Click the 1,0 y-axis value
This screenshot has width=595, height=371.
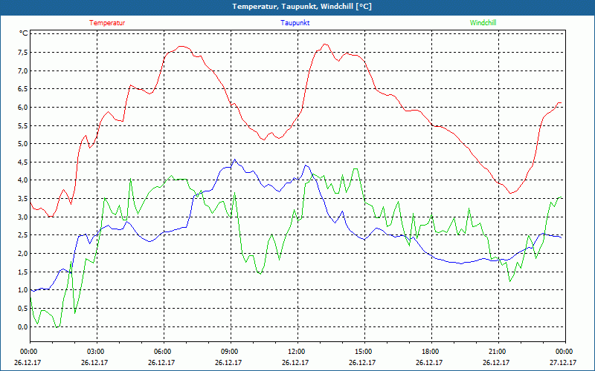(x=23, y=290)
